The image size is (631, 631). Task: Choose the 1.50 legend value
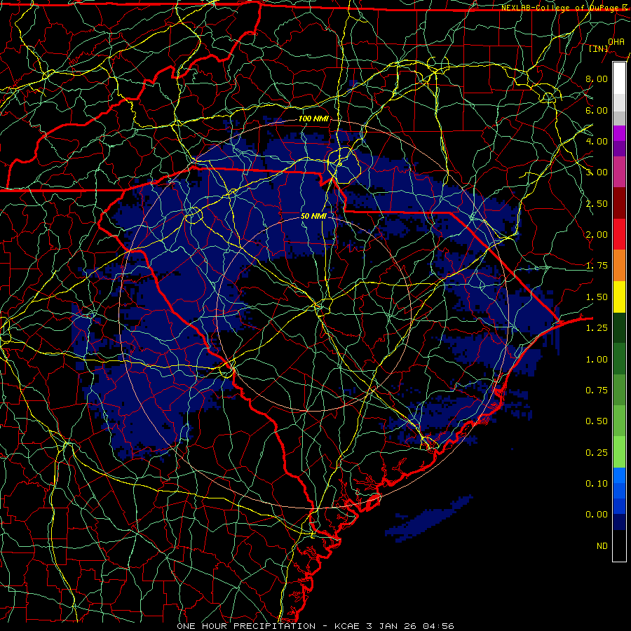point(597,297)
